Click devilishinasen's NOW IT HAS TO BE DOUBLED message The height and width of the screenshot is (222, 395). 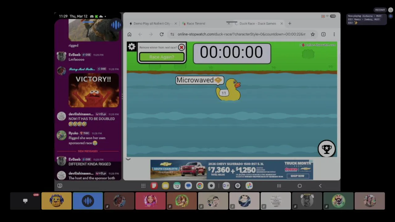tap(92, 121)
